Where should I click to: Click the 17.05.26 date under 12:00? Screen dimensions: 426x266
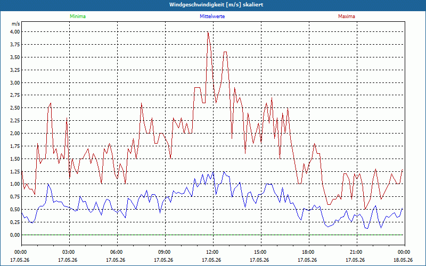(x=211, y=260)
